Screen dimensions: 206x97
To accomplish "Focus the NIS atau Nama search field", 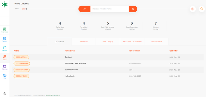I will pyautogui.click(x=110, y=9).
